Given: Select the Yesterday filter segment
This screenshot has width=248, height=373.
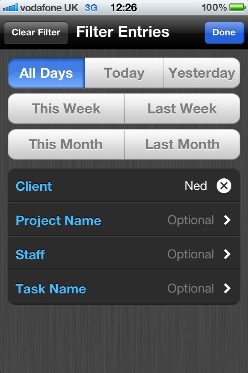Looking at the screenshot, I should (x=201, y=73).
